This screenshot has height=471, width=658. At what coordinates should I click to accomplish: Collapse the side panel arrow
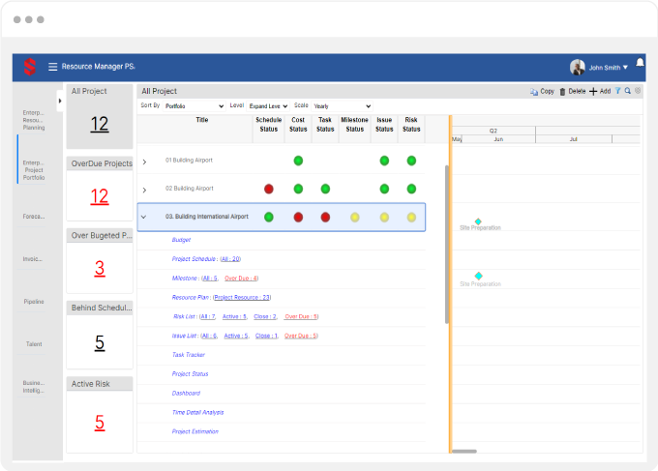click(60, 101)
